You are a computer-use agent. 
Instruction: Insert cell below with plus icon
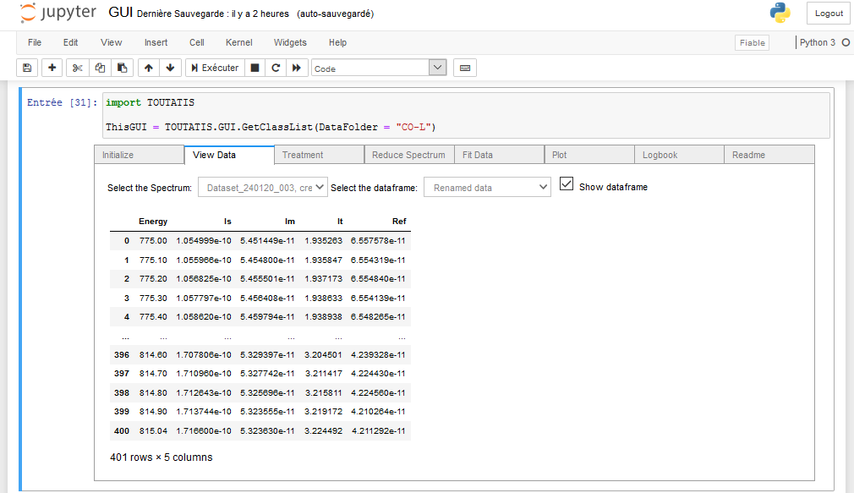[x=52, y=68]
